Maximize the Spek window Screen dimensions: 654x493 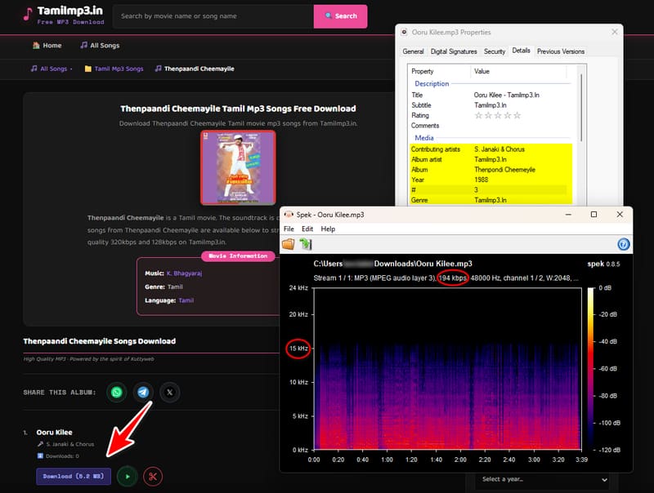pyautogui.click(x=594, y=215)
